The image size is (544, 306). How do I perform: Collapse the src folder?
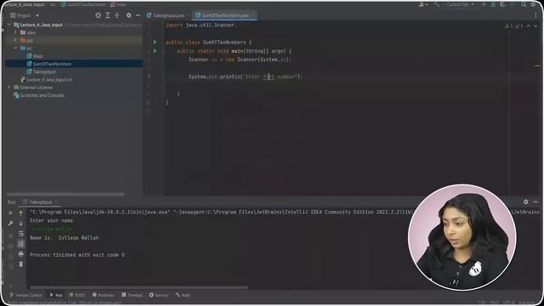15,48
